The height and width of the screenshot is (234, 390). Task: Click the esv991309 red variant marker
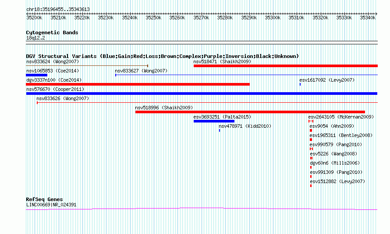(311, 176)
